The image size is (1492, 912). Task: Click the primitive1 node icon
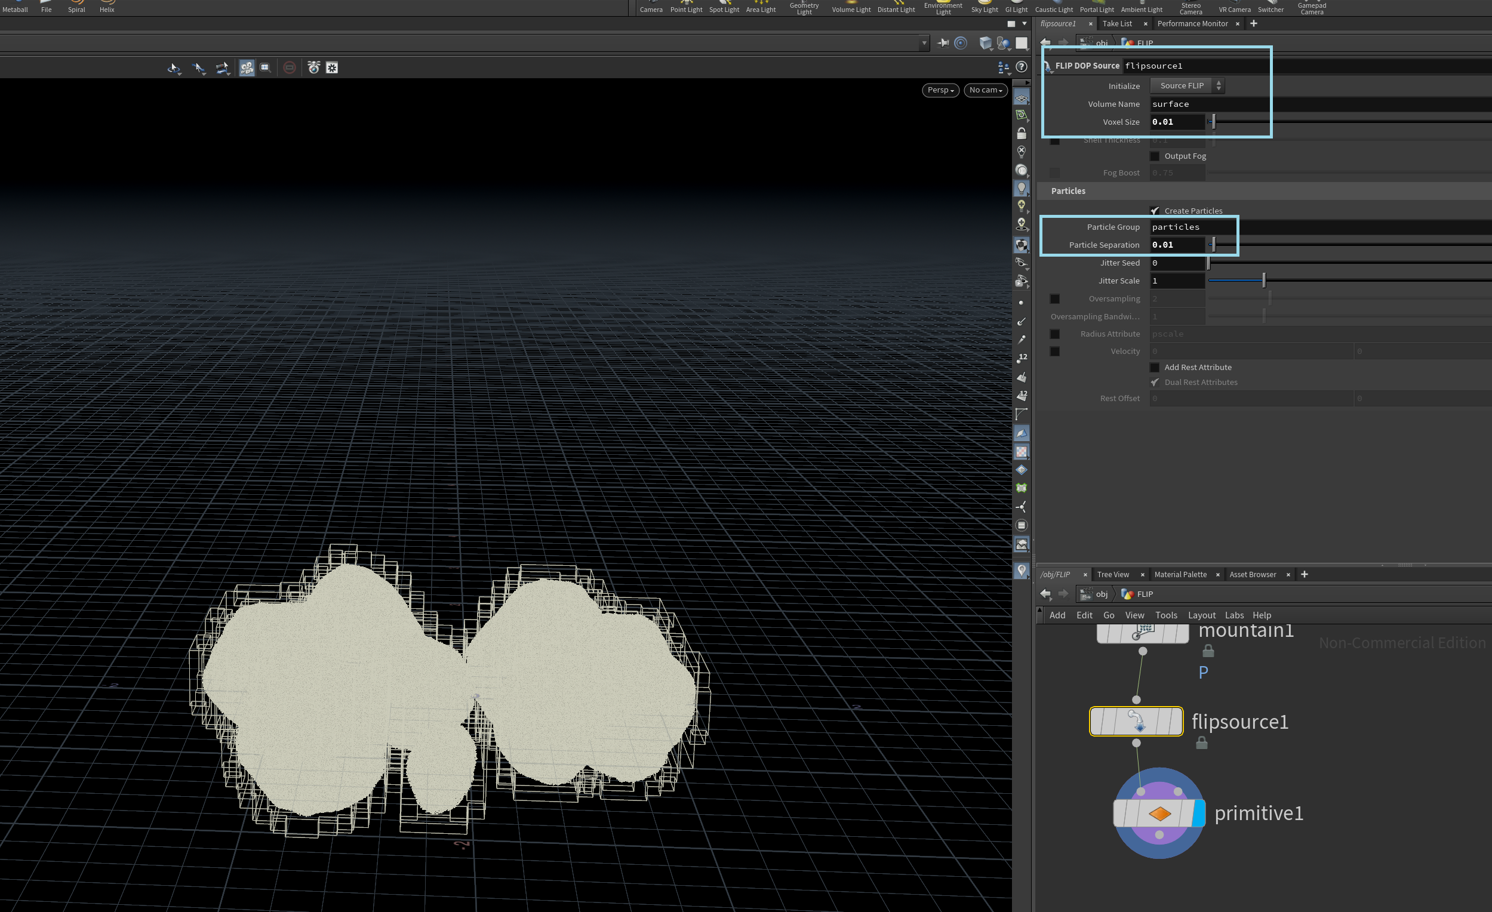(1159, 814)
